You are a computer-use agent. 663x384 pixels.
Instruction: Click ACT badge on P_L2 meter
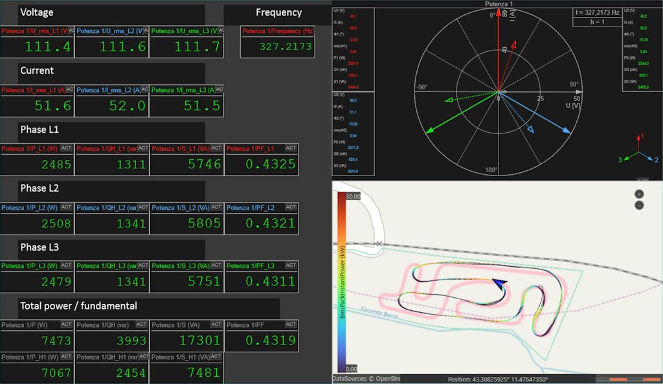tap(66, 207)
